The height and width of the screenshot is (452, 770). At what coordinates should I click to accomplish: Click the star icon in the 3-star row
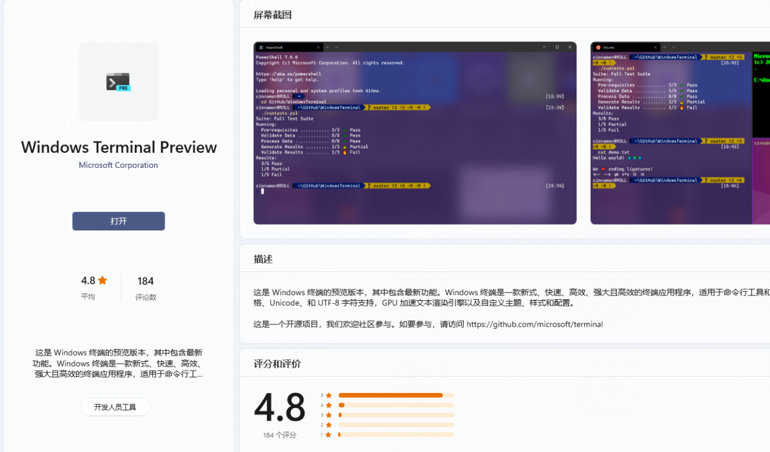tap(328, 415)
